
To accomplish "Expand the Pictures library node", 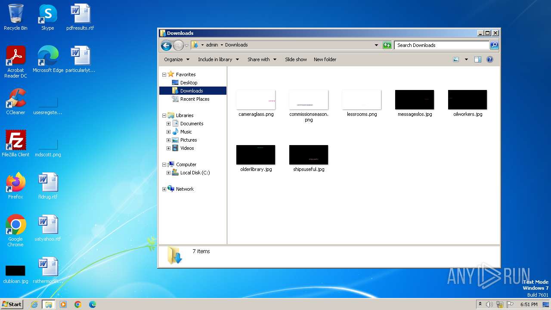I will click(169, 140).
